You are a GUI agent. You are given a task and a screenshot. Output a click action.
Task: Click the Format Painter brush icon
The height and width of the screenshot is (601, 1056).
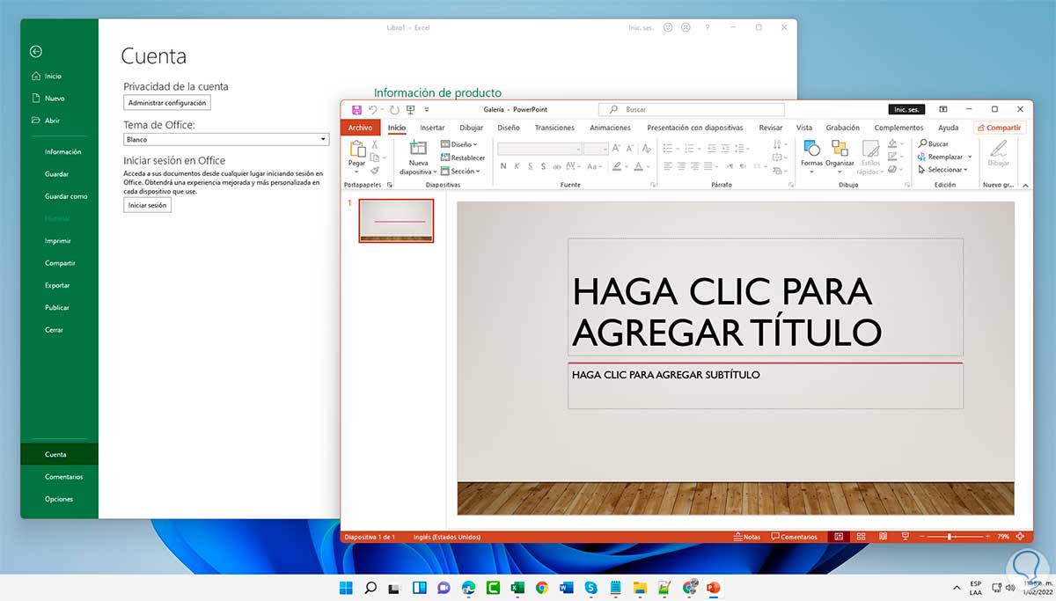(375, 170)
